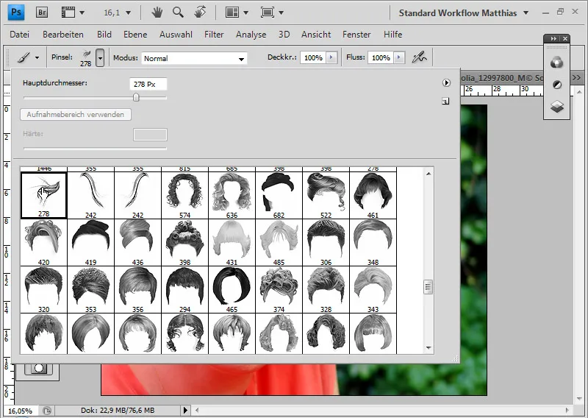The width and height of the screenshot is (588, 418).
Task: Open the Bearbeiten menu
Action: pyautogui.click(x=63, y=35)
